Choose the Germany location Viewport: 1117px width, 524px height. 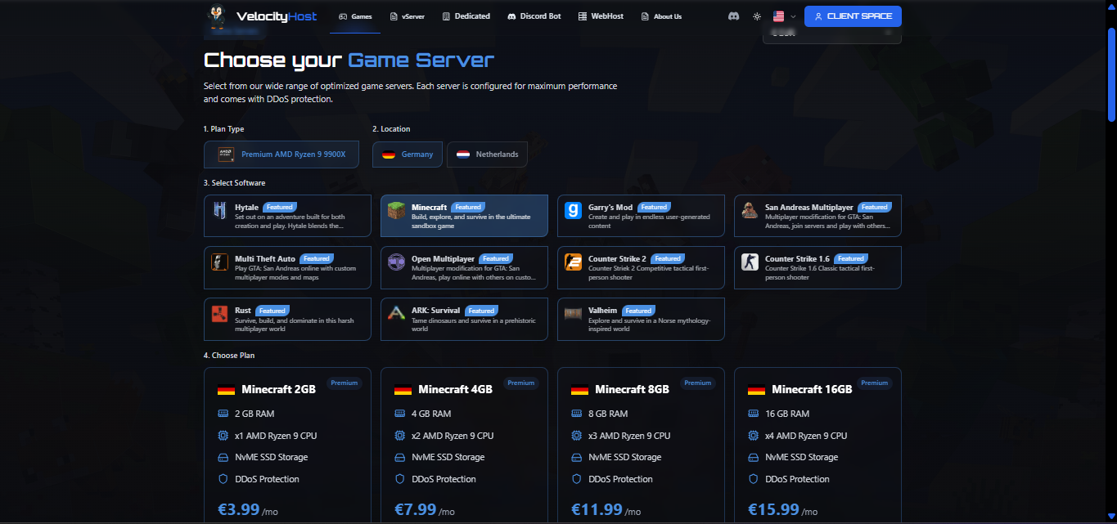408,155
